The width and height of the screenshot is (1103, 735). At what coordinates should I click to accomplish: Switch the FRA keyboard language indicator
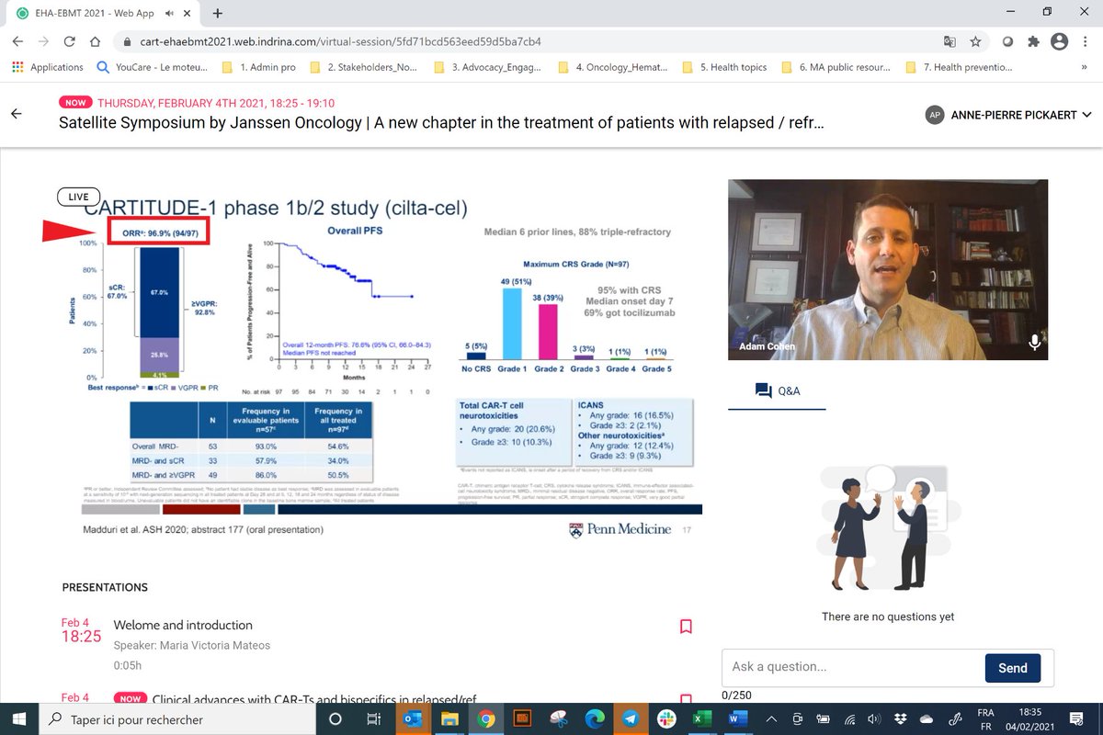pyautogui.click(x=985, y=719)
